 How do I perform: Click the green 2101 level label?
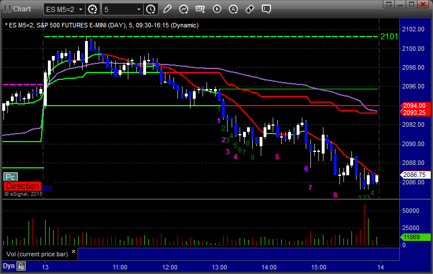[389, 37]
